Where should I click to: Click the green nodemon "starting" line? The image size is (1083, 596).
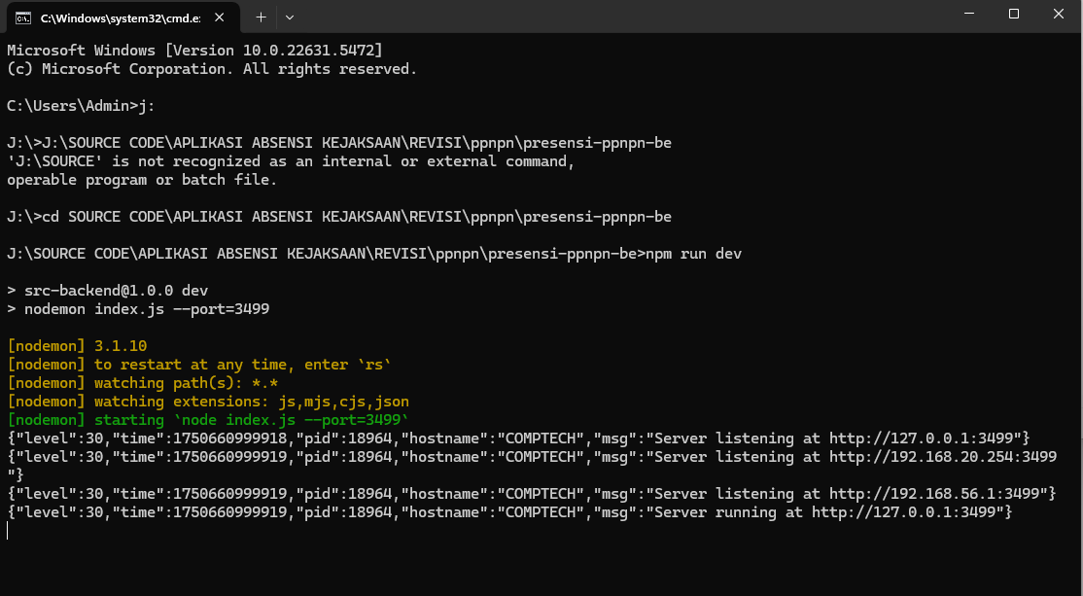pyautogui.click(x=207, y=420)
